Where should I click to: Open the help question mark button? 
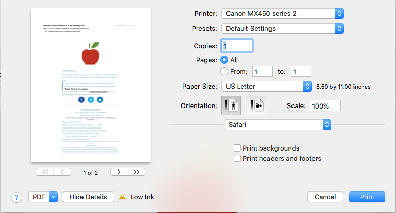[17, 197]
